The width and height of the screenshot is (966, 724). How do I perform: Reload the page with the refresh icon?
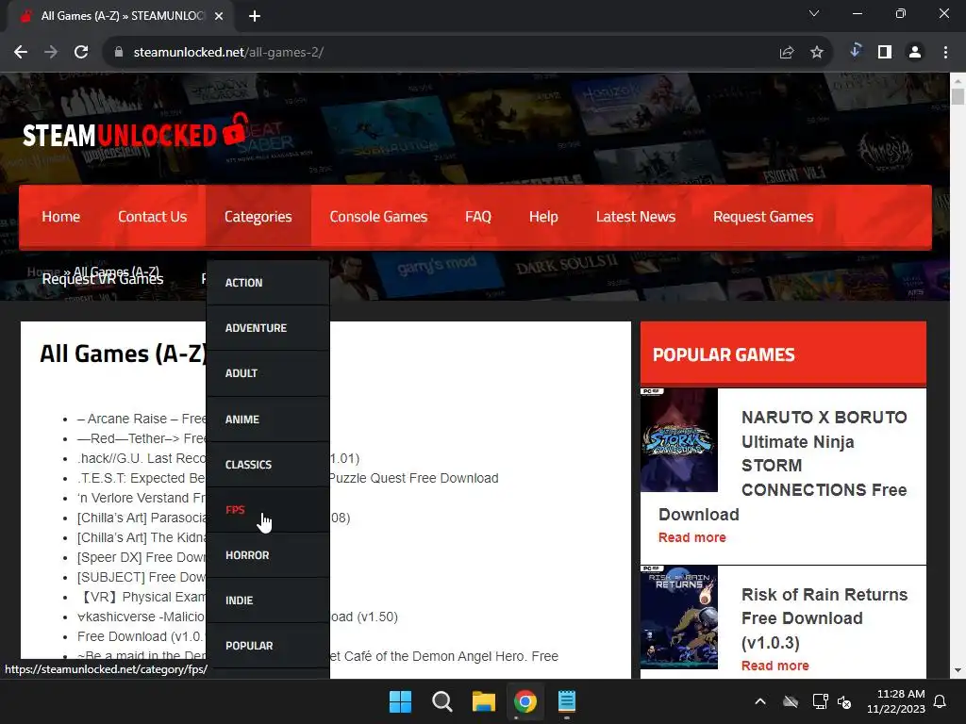[x=81, y=53]
